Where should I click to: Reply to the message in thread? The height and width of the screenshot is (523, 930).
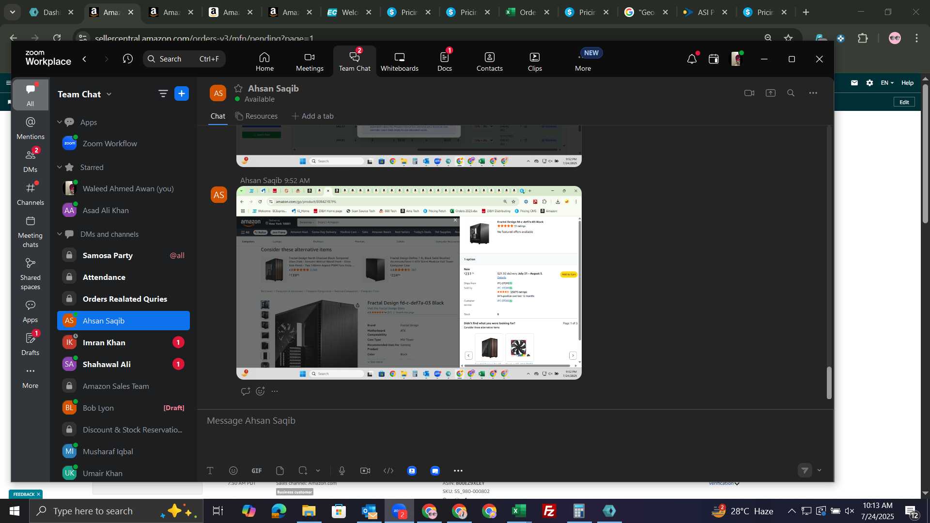click(246, 391)
